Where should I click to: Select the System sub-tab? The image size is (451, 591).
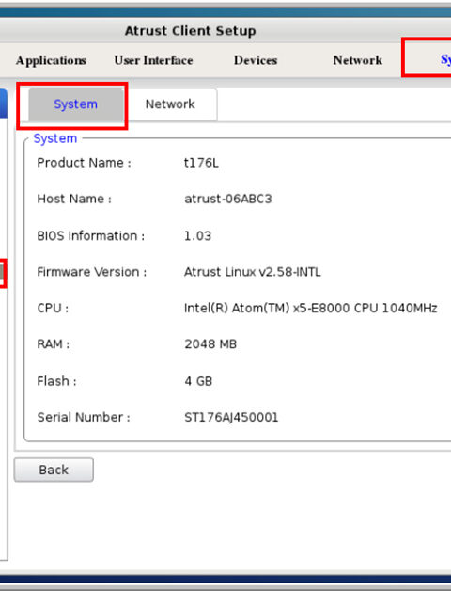[76, 104]
